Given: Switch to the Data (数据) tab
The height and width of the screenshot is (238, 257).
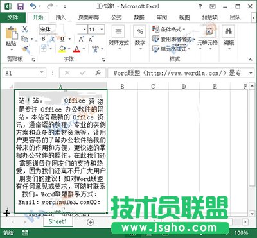Looking at the screenshot, I should point(139,17).
